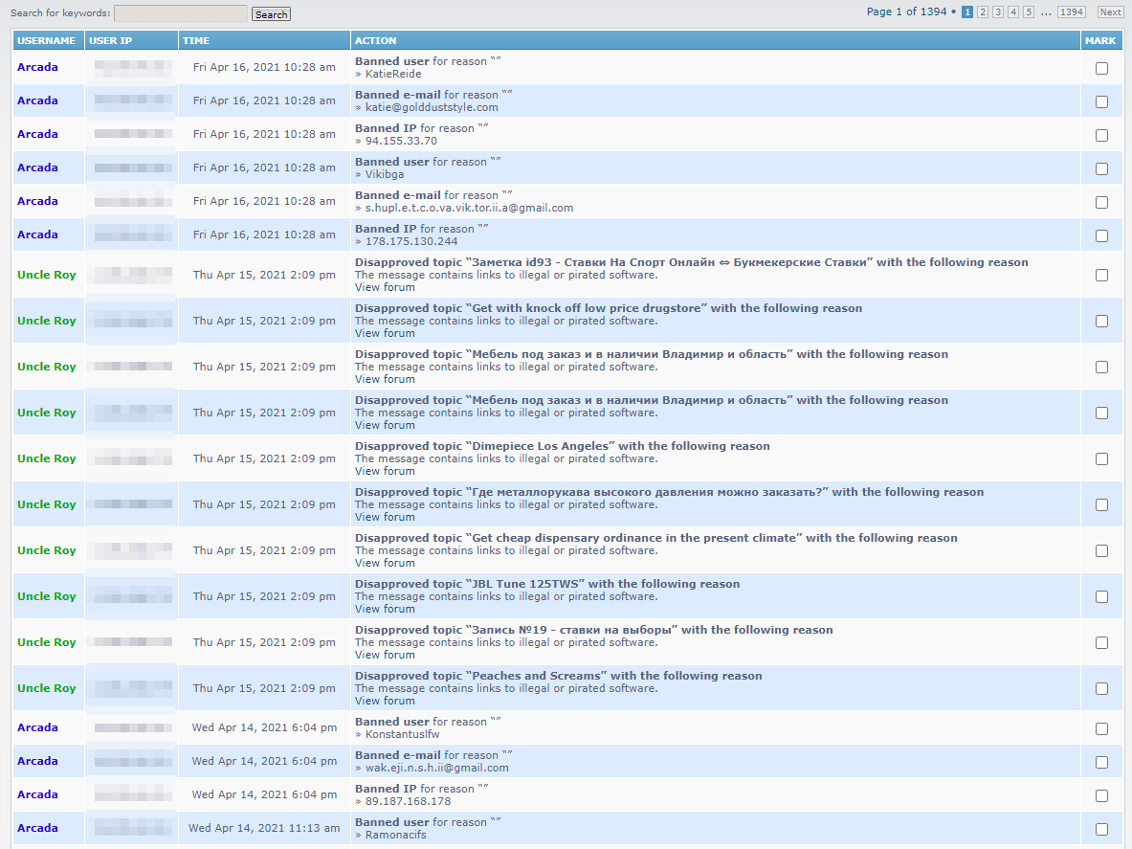Mark the Peaches and Screams disapproved entry
1132x849 pixels.
(x=1101, y=689)
